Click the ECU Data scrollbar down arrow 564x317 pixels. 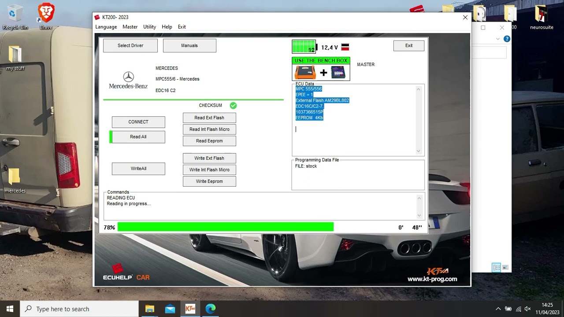[419, 151]
